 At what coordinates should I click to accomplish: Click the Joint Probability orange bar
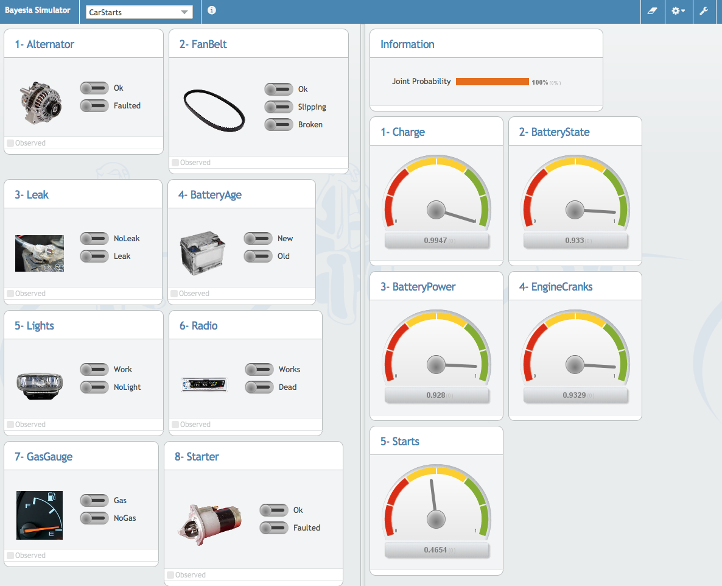pyautogui.click(x=492, y=82)
